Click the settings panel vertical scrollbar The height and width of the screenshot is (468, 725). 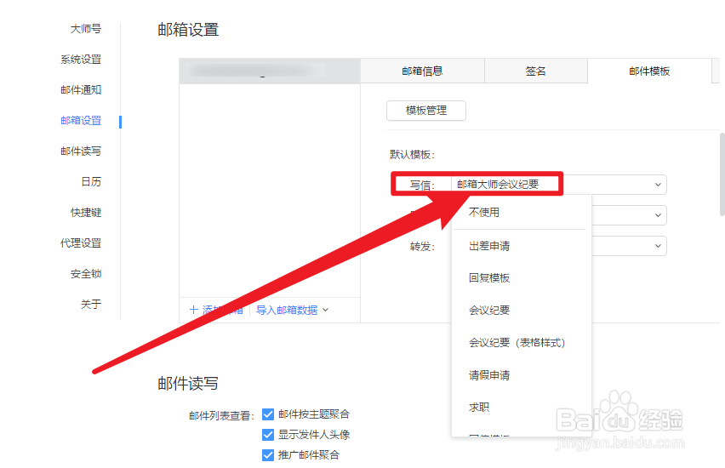(x=722, y=174)
